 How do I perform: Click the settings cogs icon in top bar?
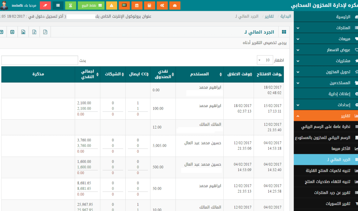(162, 6)
